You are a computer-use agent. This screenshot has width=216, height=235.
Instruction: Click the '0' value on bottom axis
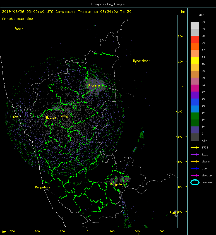coord(88,231)
